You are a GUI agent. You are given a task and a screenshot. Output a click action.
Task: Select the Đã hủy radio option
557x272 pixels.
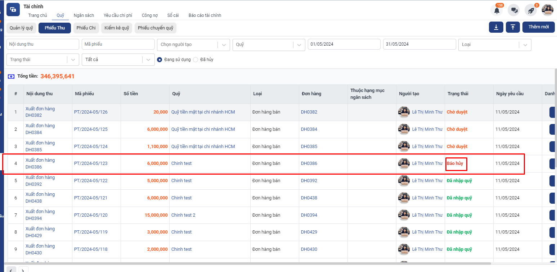click(x=196, y=60)
